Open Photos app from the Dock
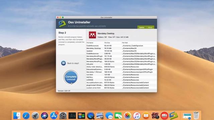This screenshot has height=120, width=214. (127, 116)
